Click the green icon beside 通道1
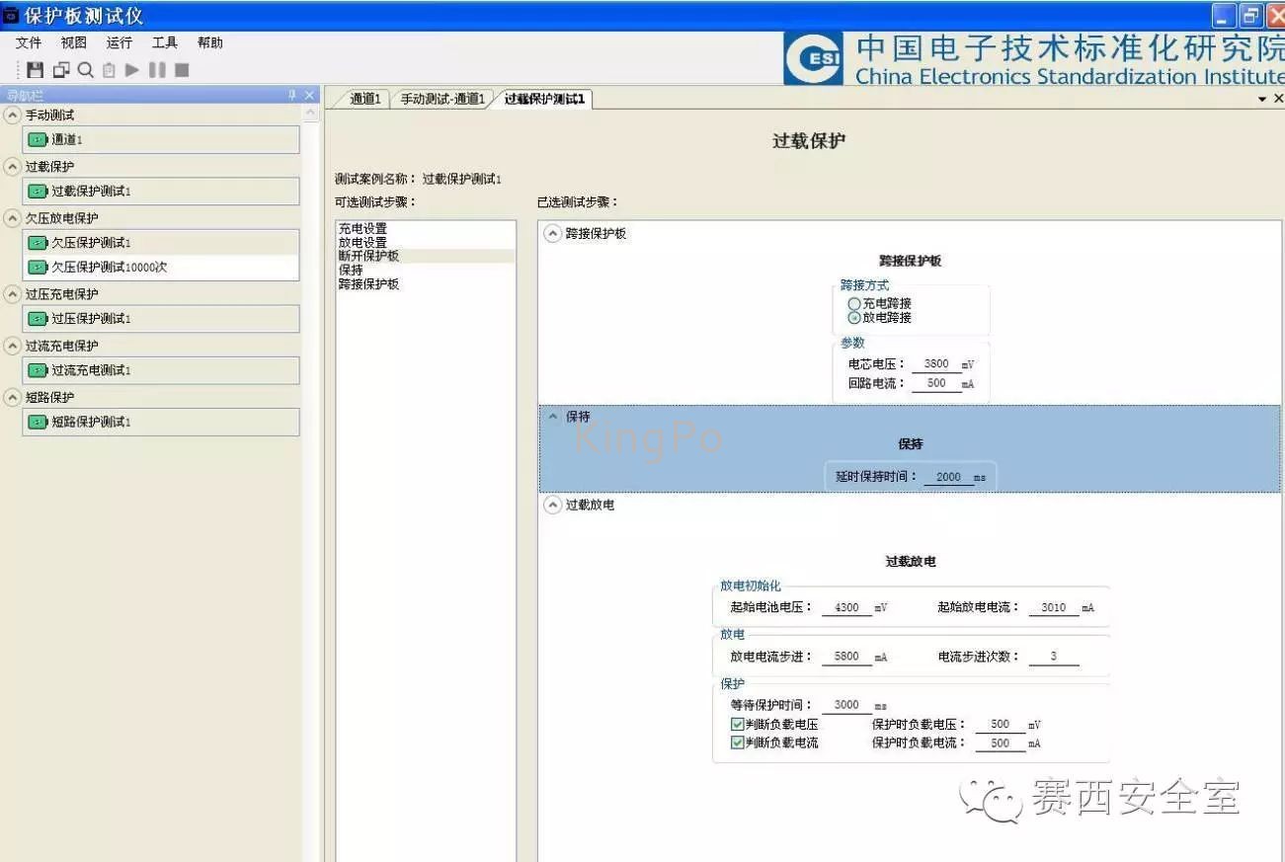This screenshot has width=1285, height=862. point(39,139)
